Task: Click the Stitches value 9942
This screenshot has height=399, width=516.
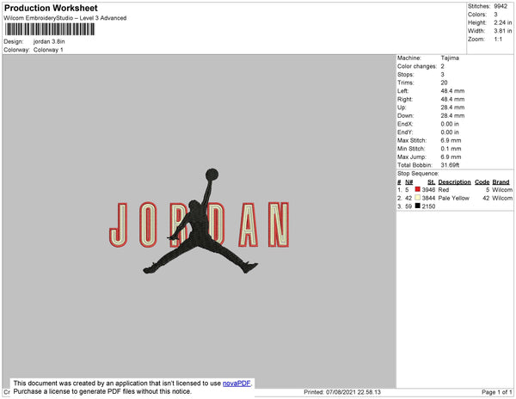Action: coord(501,6)
